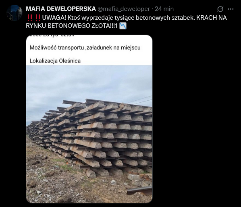Image resolution: width=241 pixels, height=207 pixels.
Task: Click the top row of stacked sleepers
Action: point(106,106)
